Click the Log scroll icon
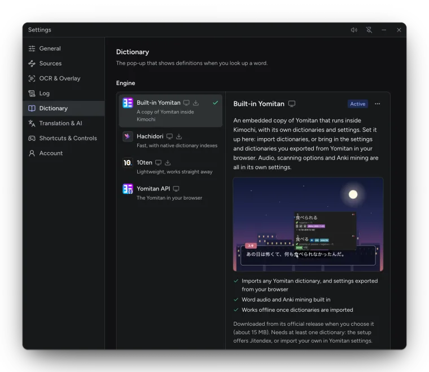 point(32,94)
